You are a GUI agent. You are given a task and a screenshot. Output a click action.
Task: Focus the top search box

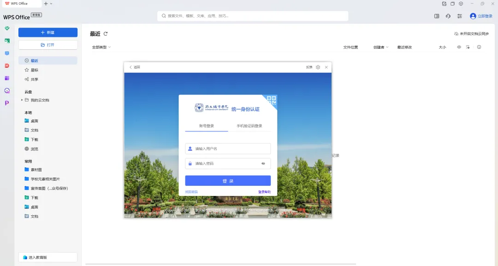tap(253, 16)
